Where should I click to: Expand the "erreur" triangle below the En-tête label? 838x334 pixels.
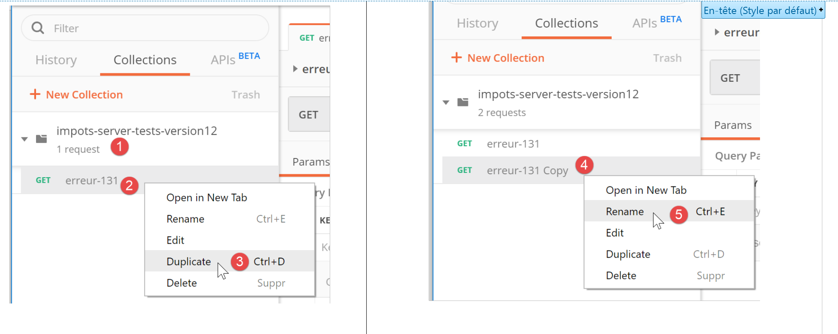717,32
